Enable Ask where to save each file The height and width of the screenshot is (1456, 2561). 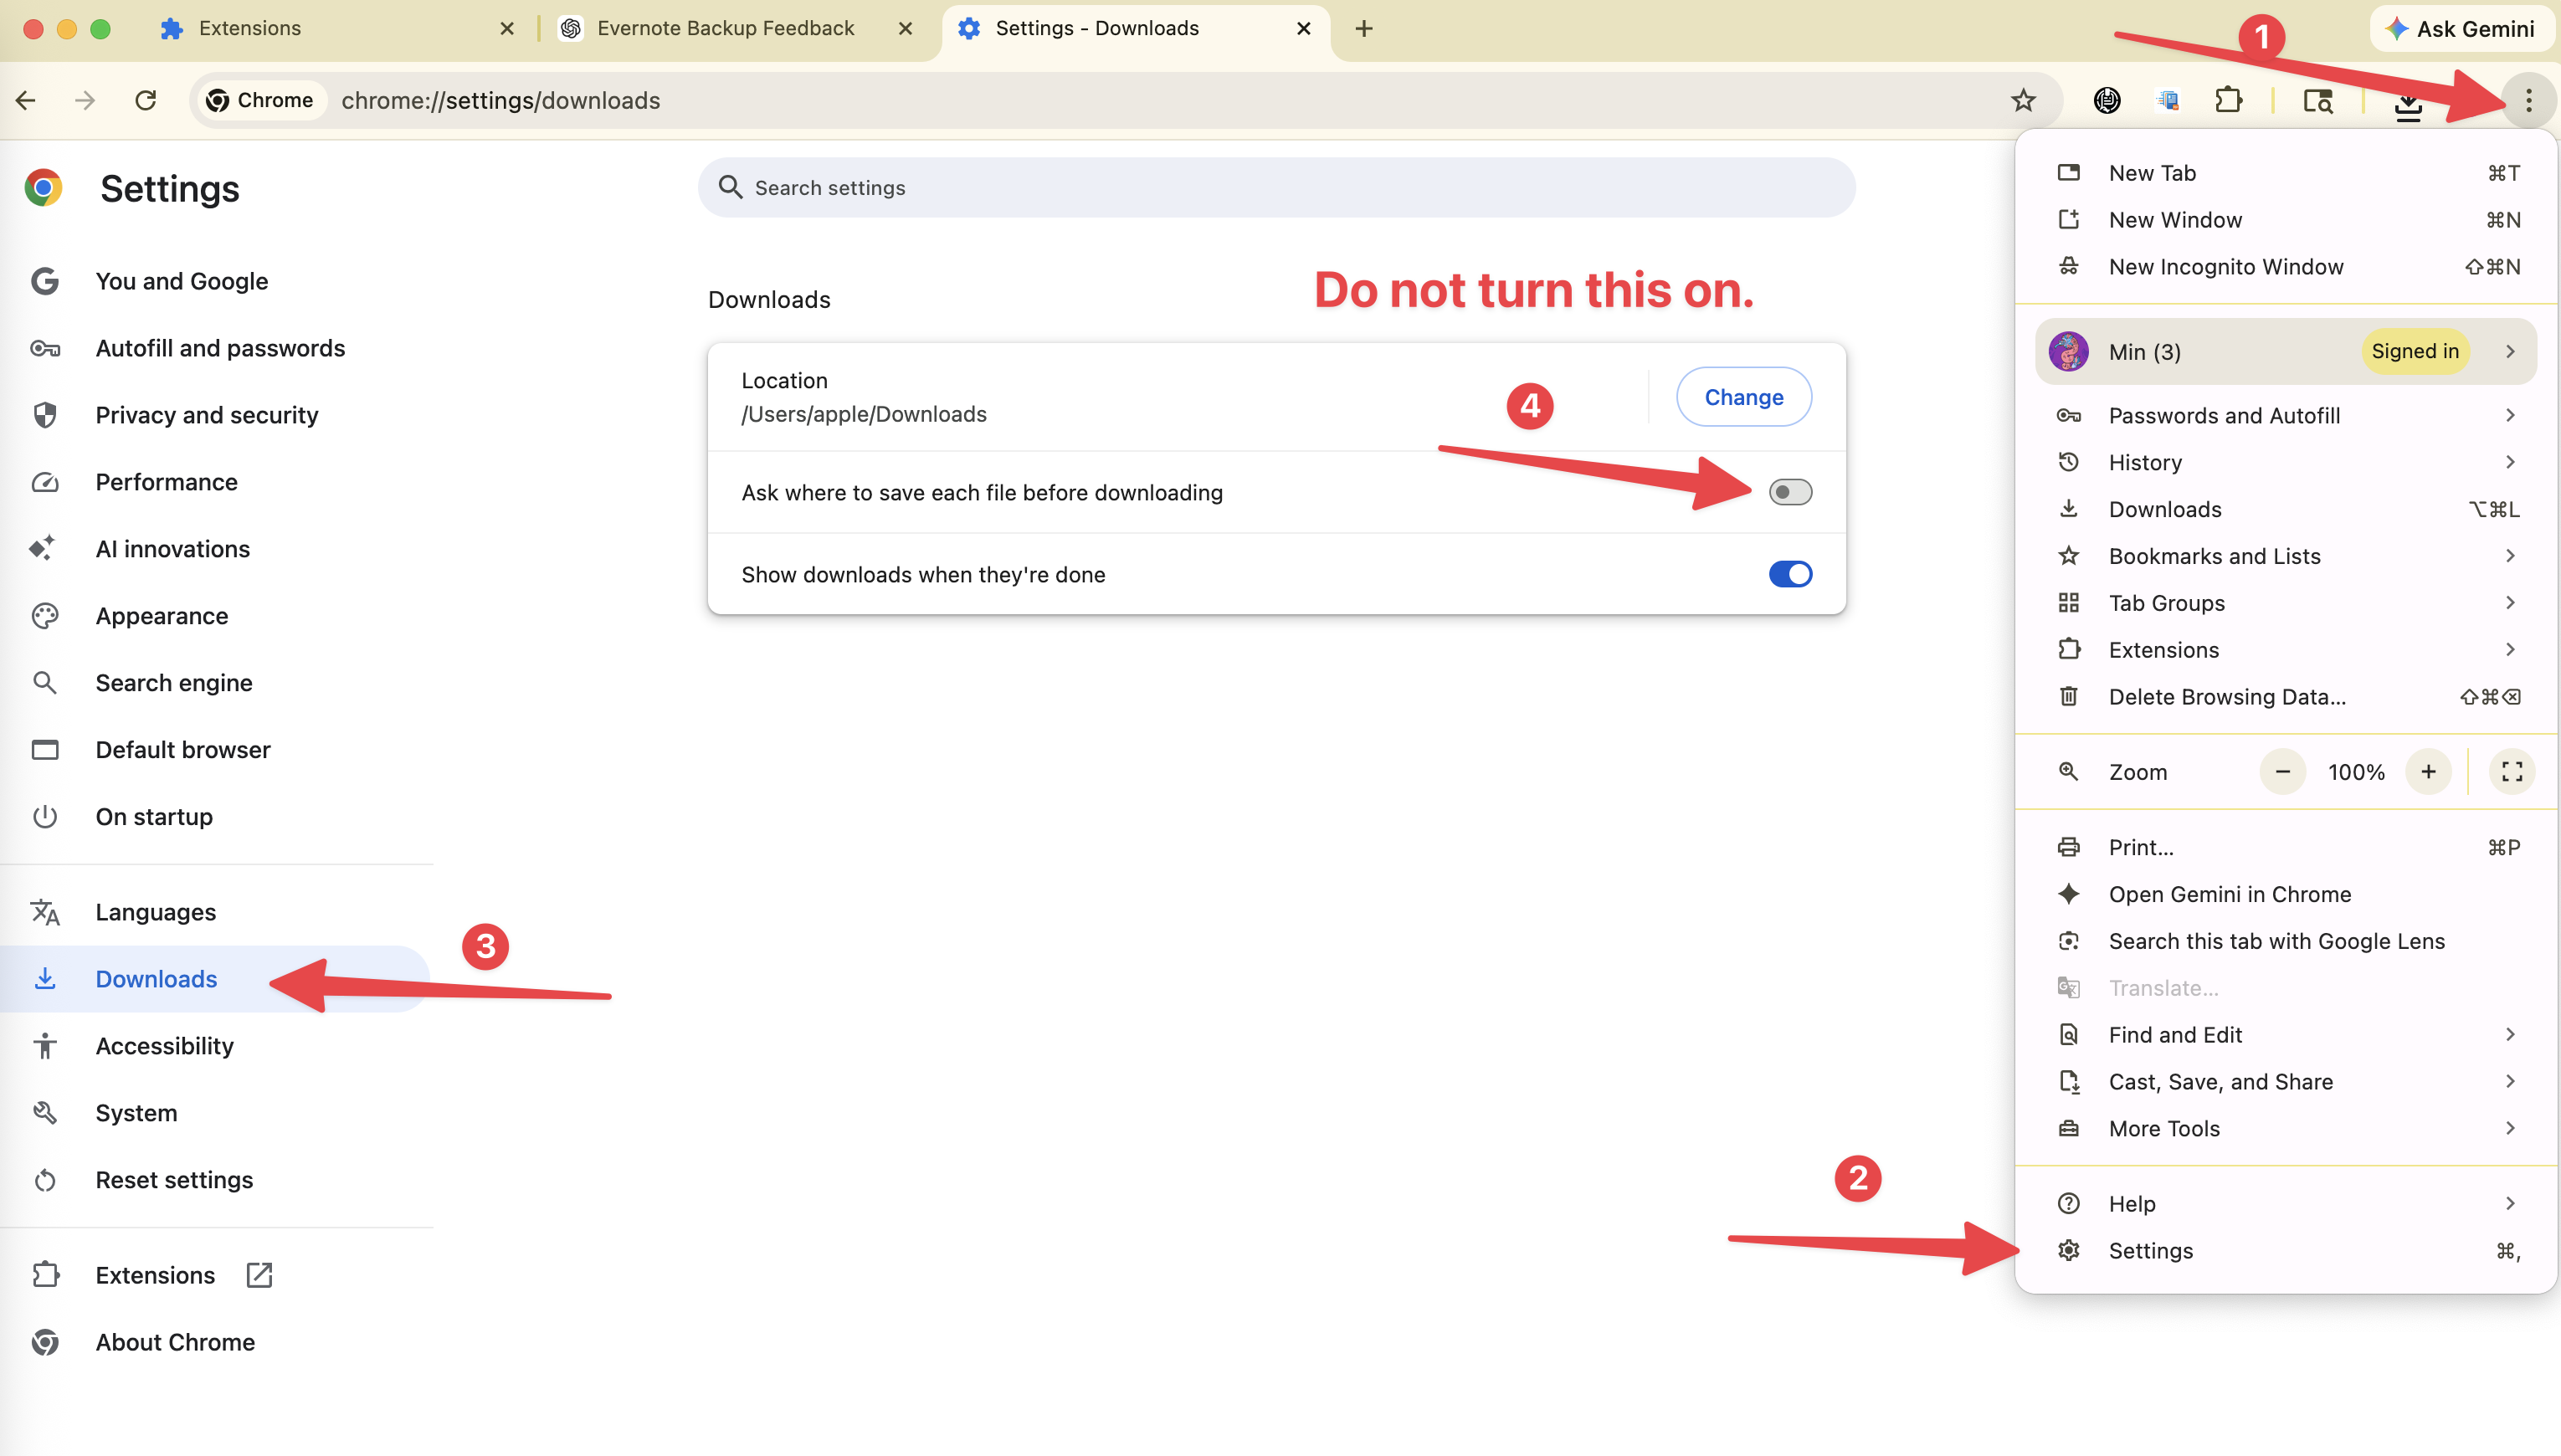click(1789, 491)
